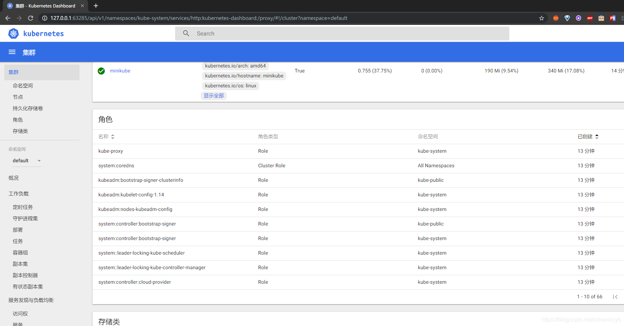This screenshot has height=326, width=624.
Task: Click the FE extension icon
Action: (x=613, y=18)
